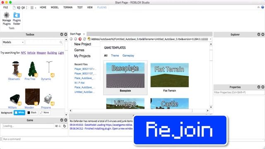
Task: Collapse the ribbon with top-right arrow icon
Action: [x=258, y=7]
